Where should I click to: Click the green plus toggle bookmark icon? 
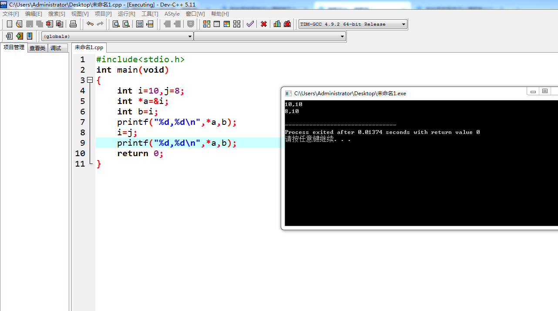point(20,36)
